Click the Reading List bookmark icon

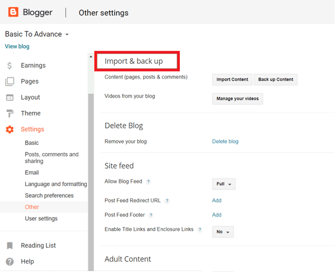pos(10,246)
